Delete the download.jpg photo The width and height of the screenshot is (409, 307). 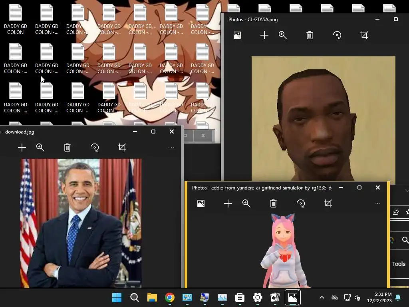(x=67, y=148)
